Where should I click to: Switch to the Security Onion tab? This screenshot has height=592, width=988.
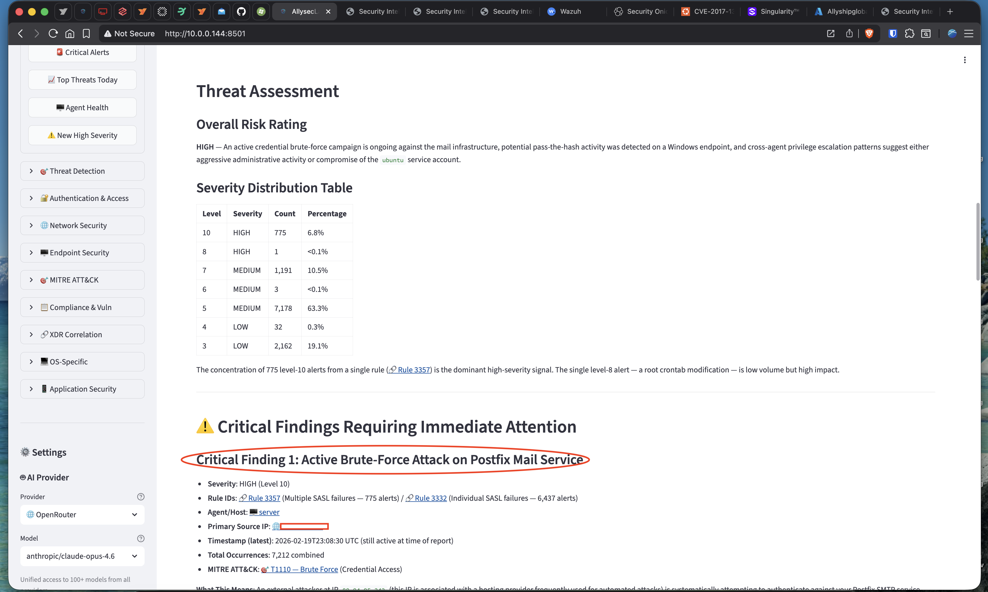[x=640, y=12]
